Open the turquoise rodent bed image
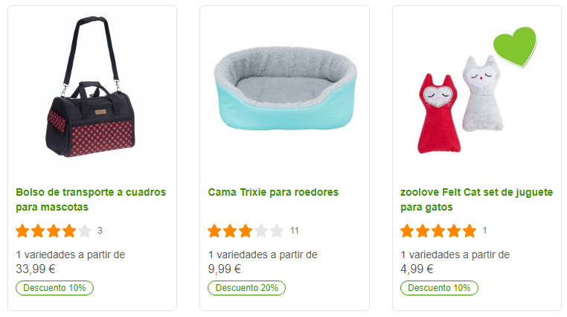The image size is (567, 317). [x=285, y=89]
